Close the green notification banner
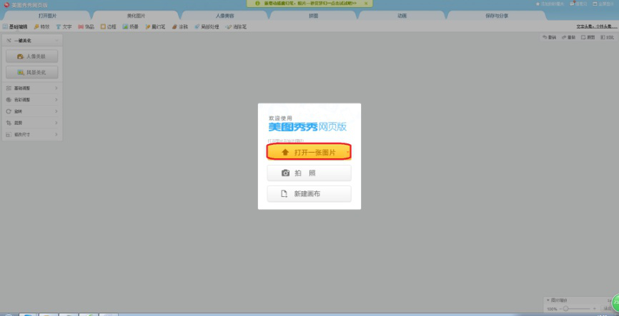Image resolution: width=619 pixels, height=316 pixels. (365, 4)
